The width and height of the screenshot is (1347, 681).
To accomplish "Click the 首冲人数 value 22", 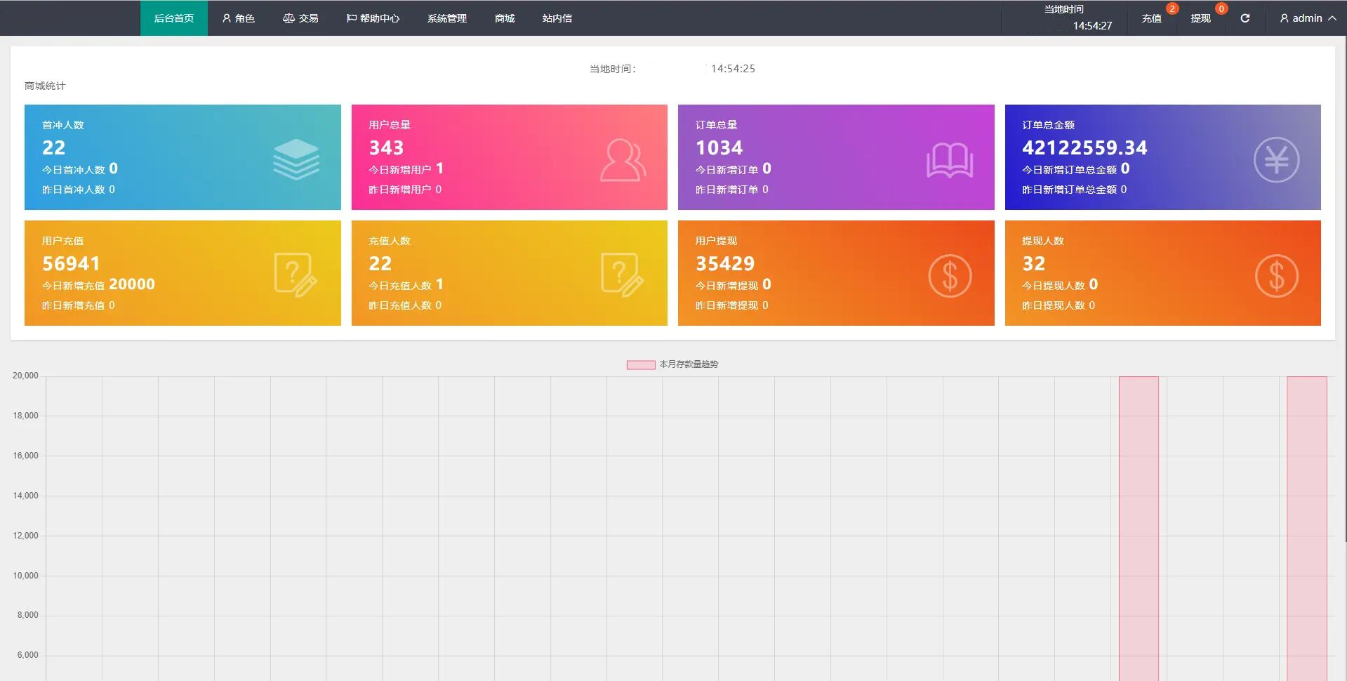I will pyautogui.click(x=53, y=148).
